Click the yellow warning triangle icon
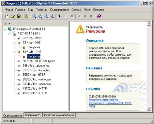Screen dimensions: 154x124 click(x=80, y=29)
